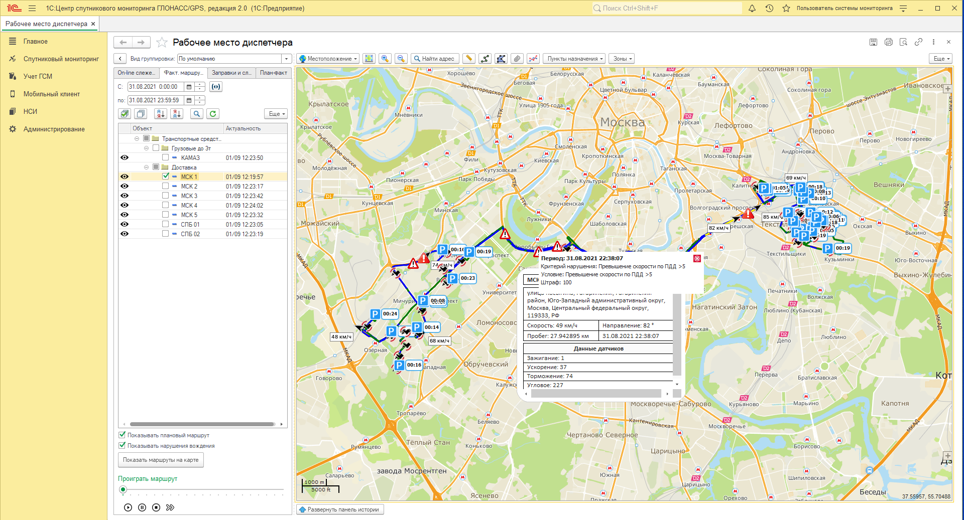Screen dimensions: 964x520
Task: Click the fit map to objects icon
Action: (369, 59)
